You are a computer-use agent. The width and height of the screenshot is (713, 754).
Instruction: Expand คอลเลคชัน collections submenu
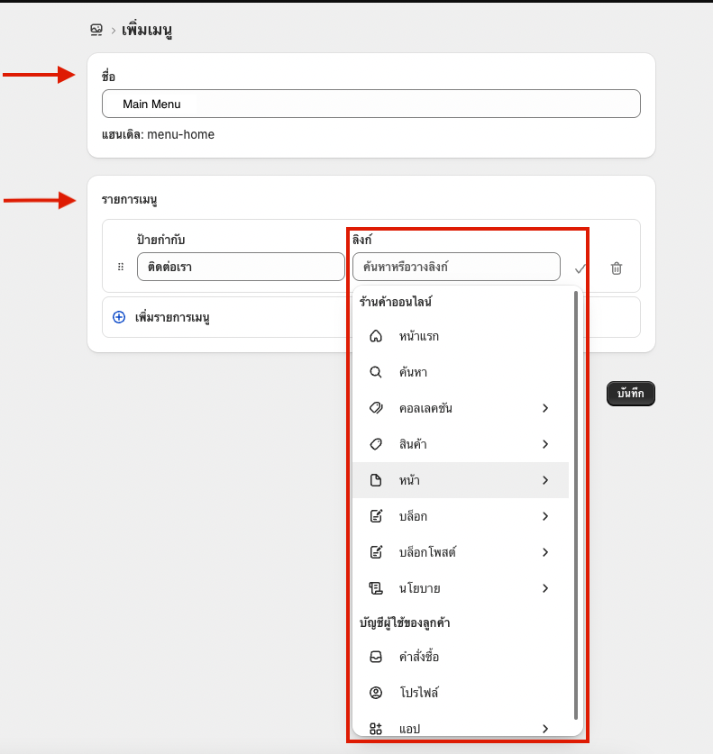pyautogui.click(x=461, y=408)
